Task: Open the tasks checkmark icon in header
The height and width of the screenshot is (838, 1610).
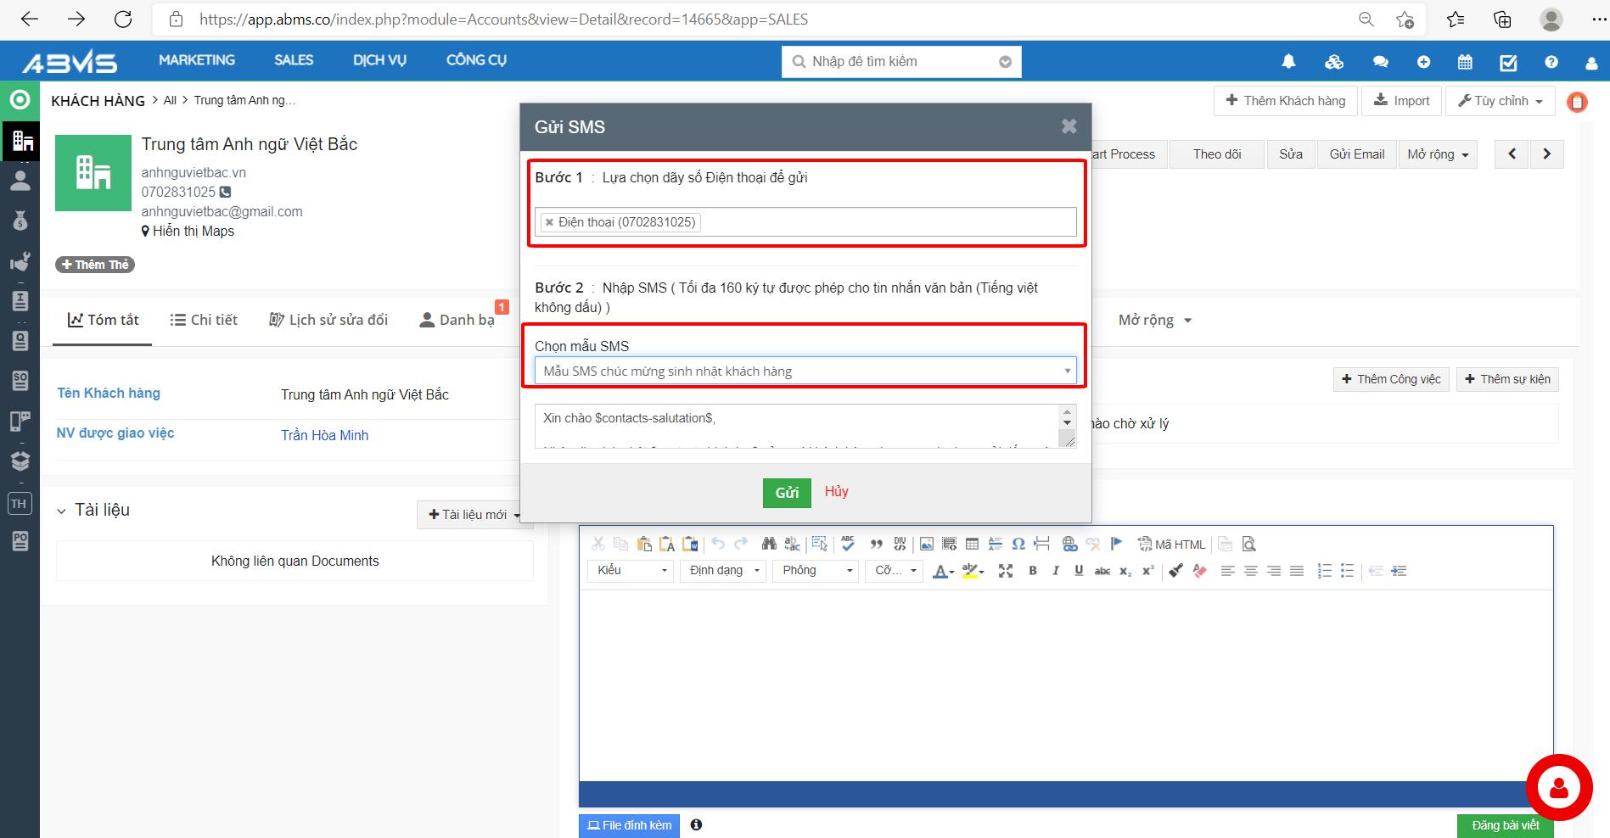Action: click(x=1508, y=62)
